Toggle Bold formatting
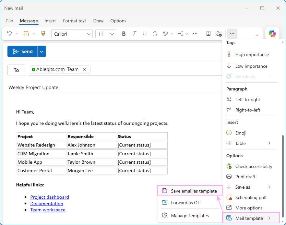 point(124,34)
